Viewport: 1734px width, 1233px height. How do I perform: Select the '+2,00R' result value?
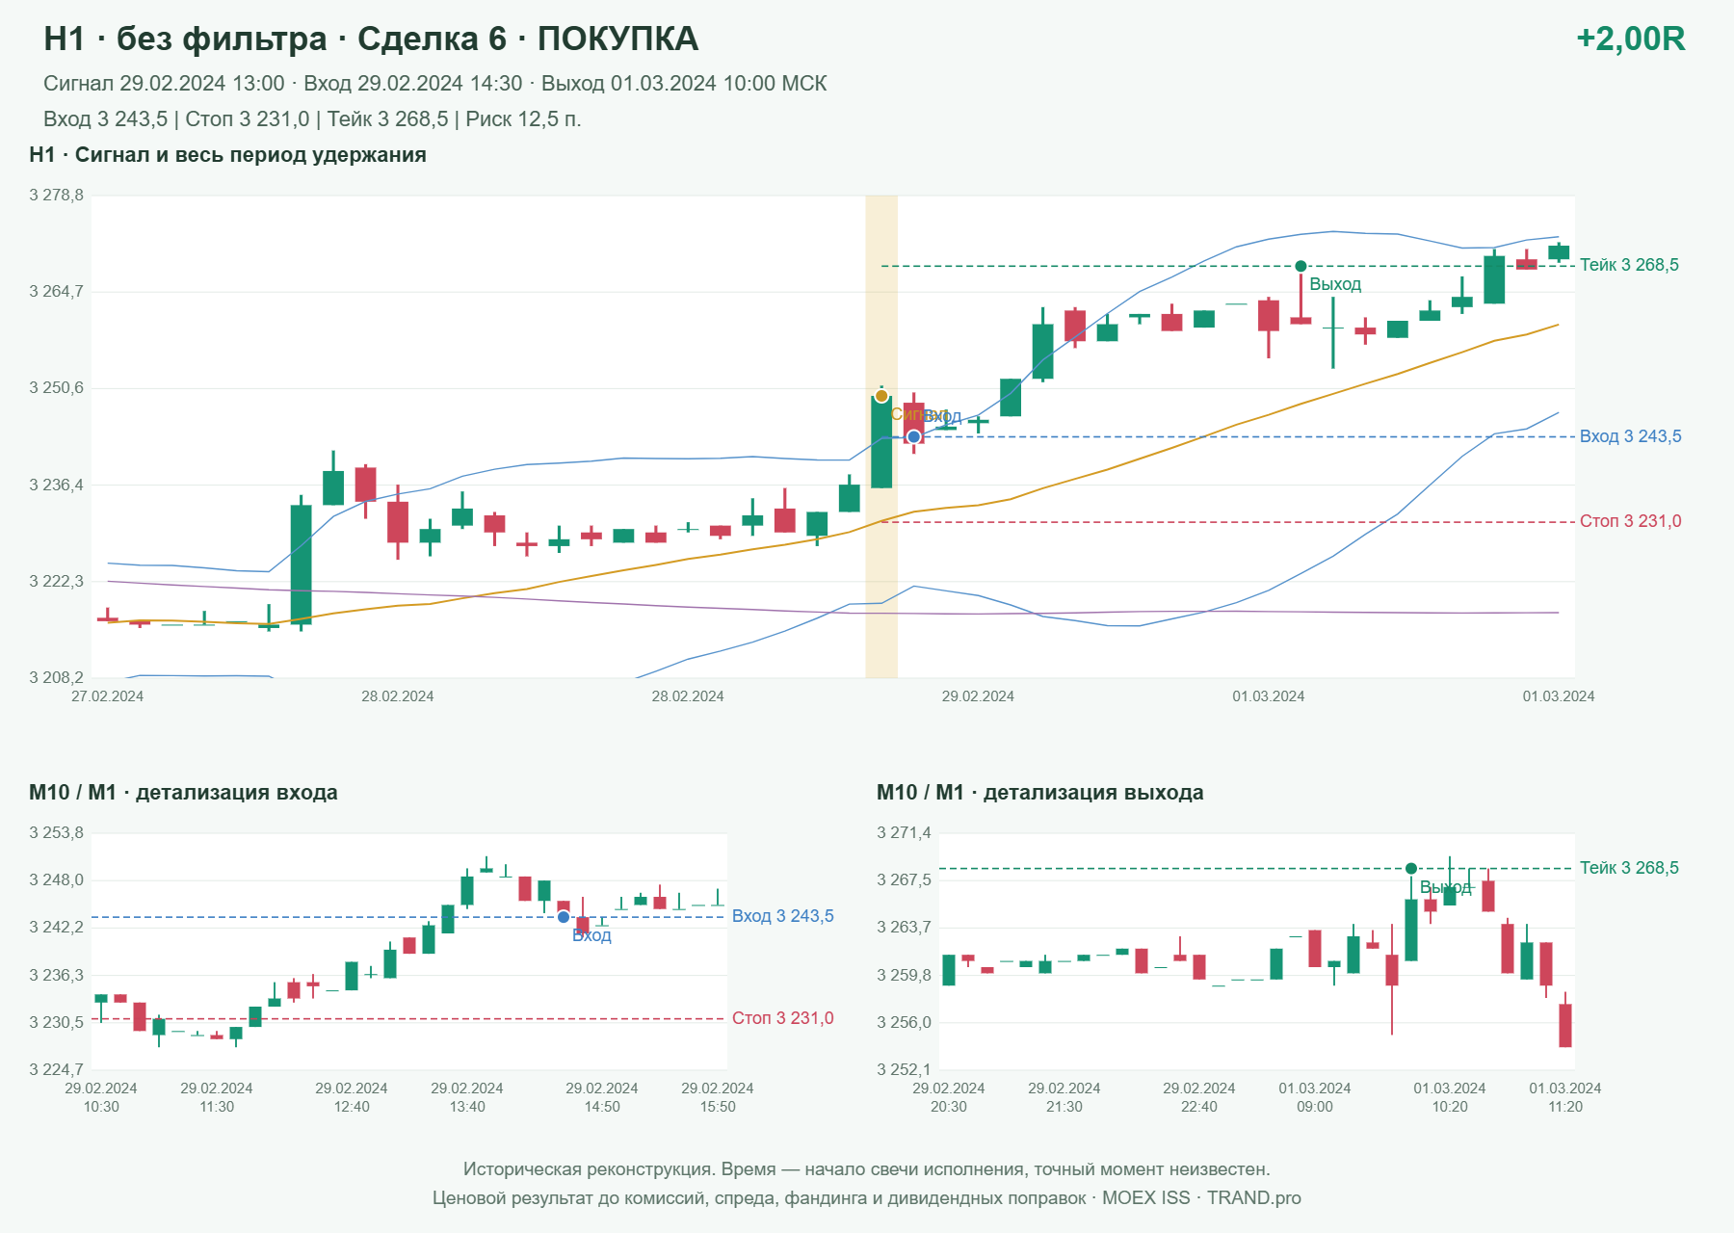(1630, 39)
